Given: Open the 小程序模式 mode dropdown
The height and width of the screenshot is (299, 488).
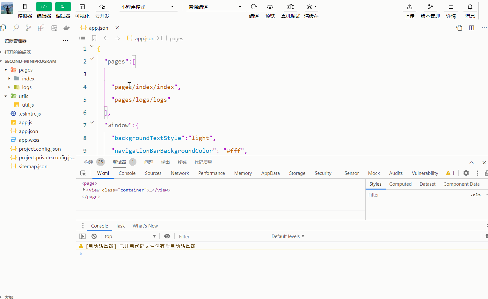Looking at the screenshot, I should (x=148, y=7).
